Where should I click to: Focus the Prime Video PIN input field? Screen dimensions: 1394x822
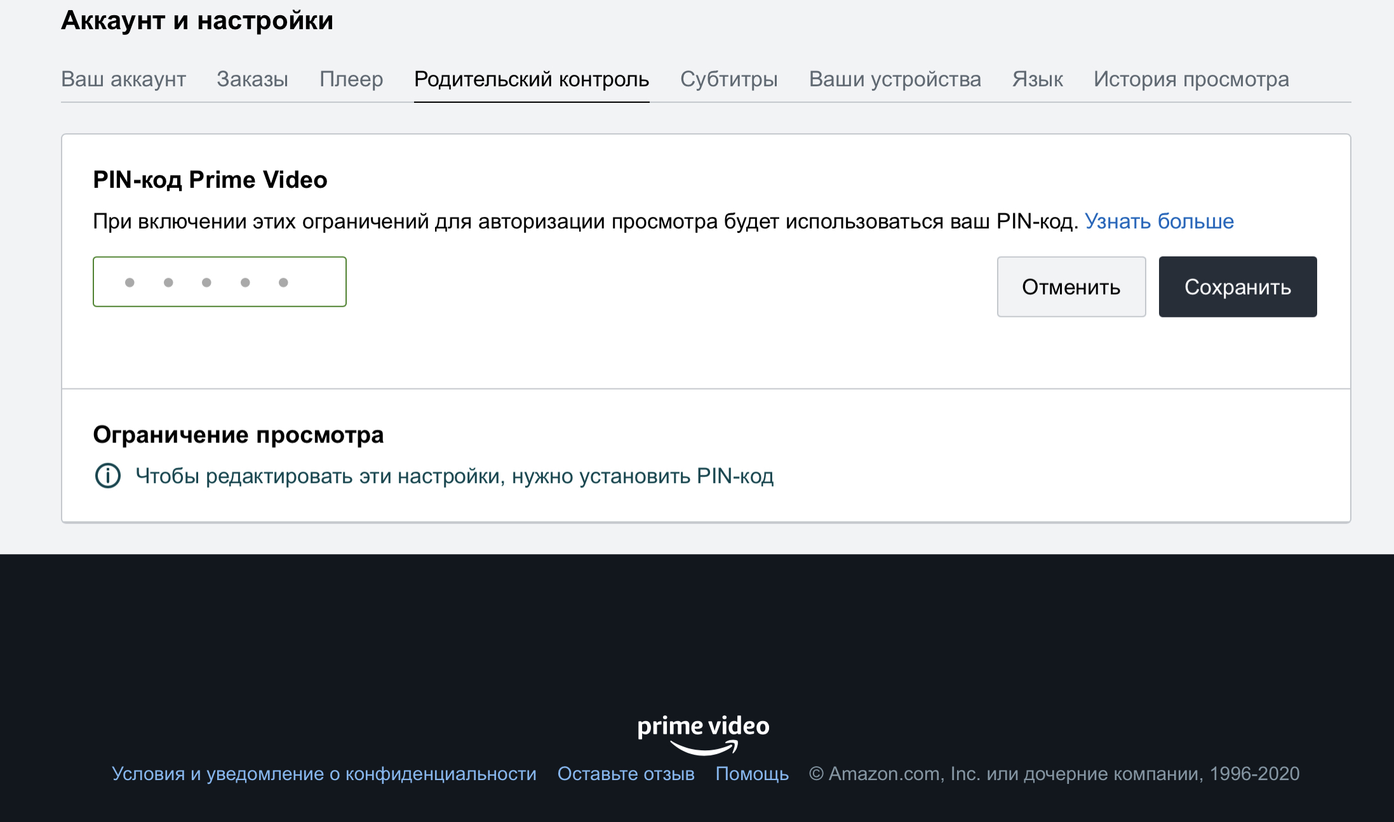[x=219, y=282]
